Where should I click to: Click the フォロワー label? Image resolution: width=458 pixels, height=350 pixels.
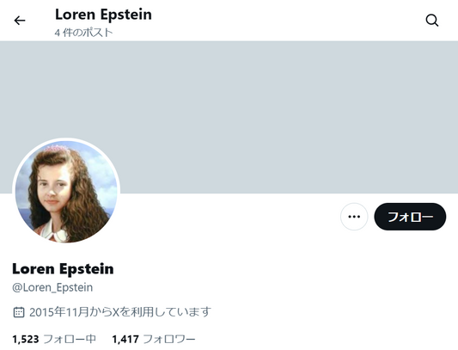click(169, 339)
